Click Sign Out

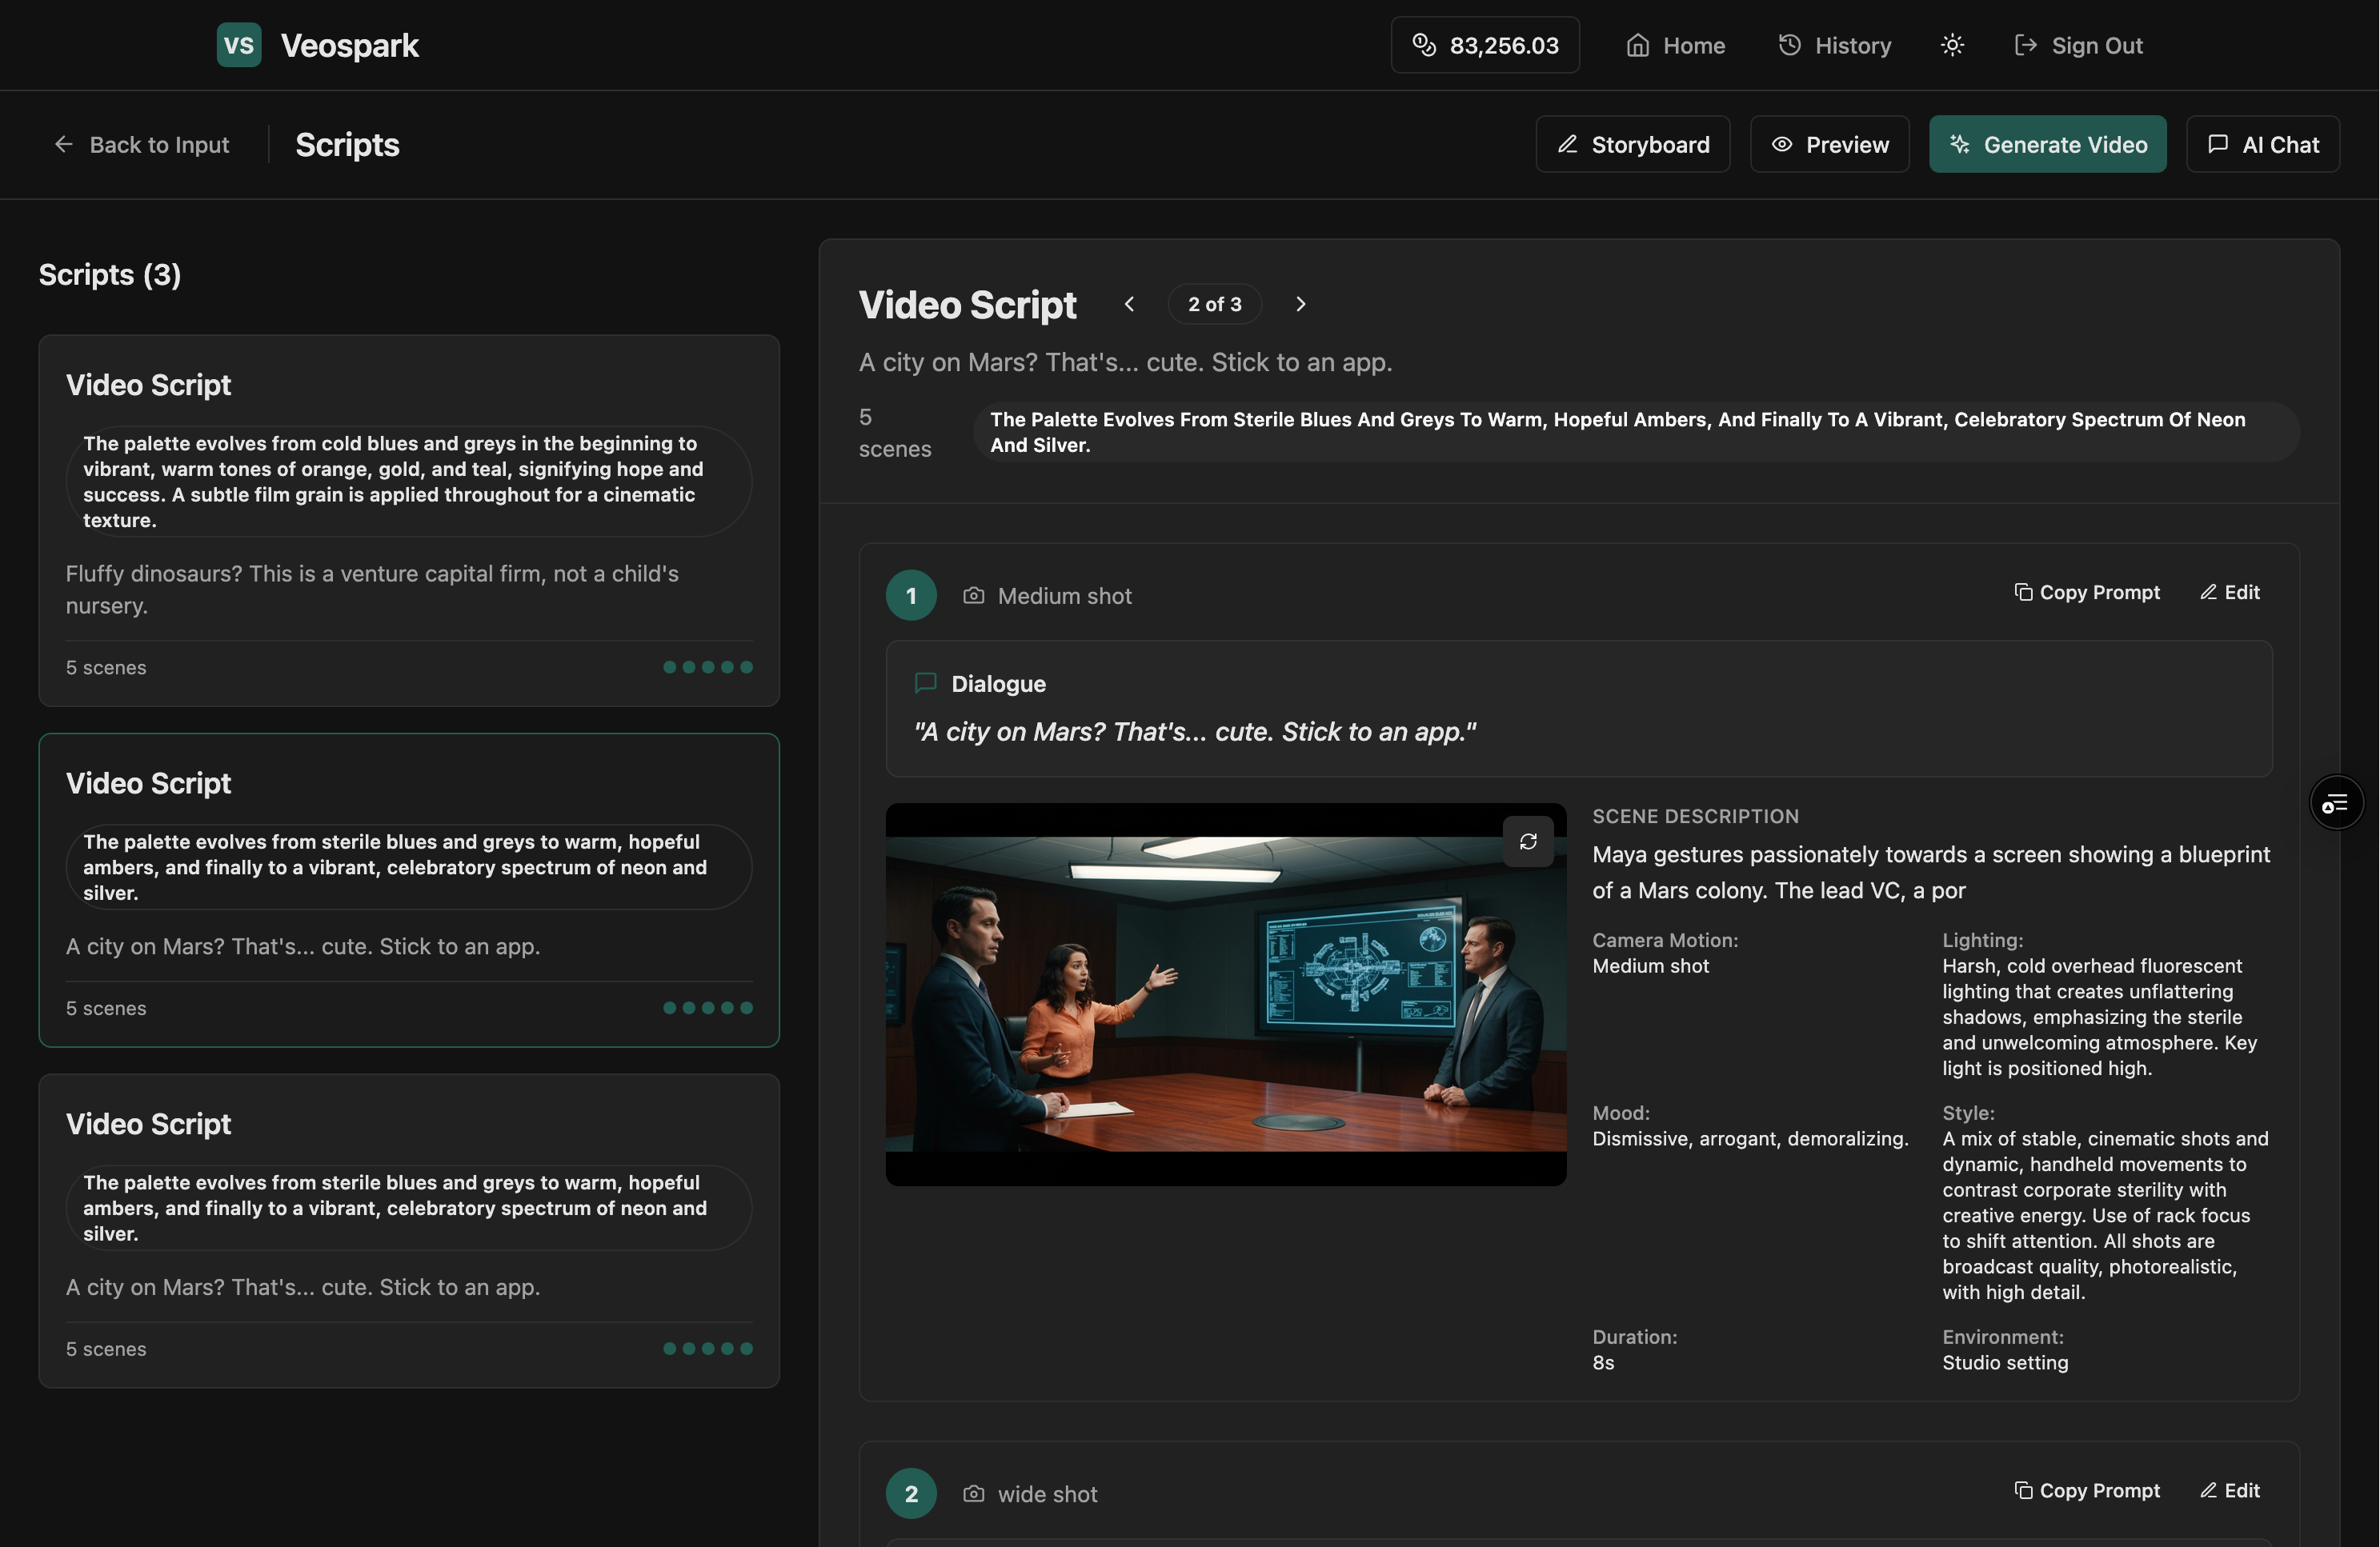(x=2079, y=45)
